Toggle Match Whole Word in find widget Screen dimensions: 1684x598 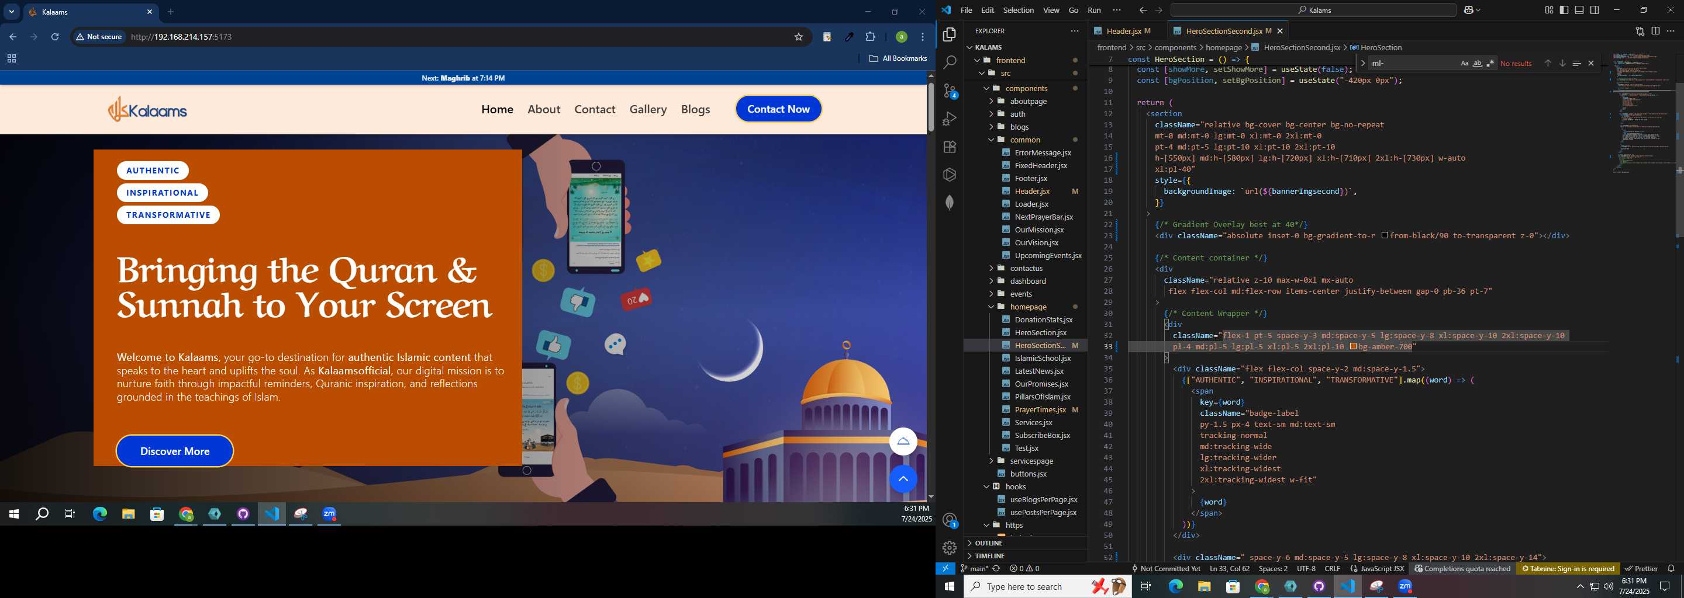tap(1478, 63)
